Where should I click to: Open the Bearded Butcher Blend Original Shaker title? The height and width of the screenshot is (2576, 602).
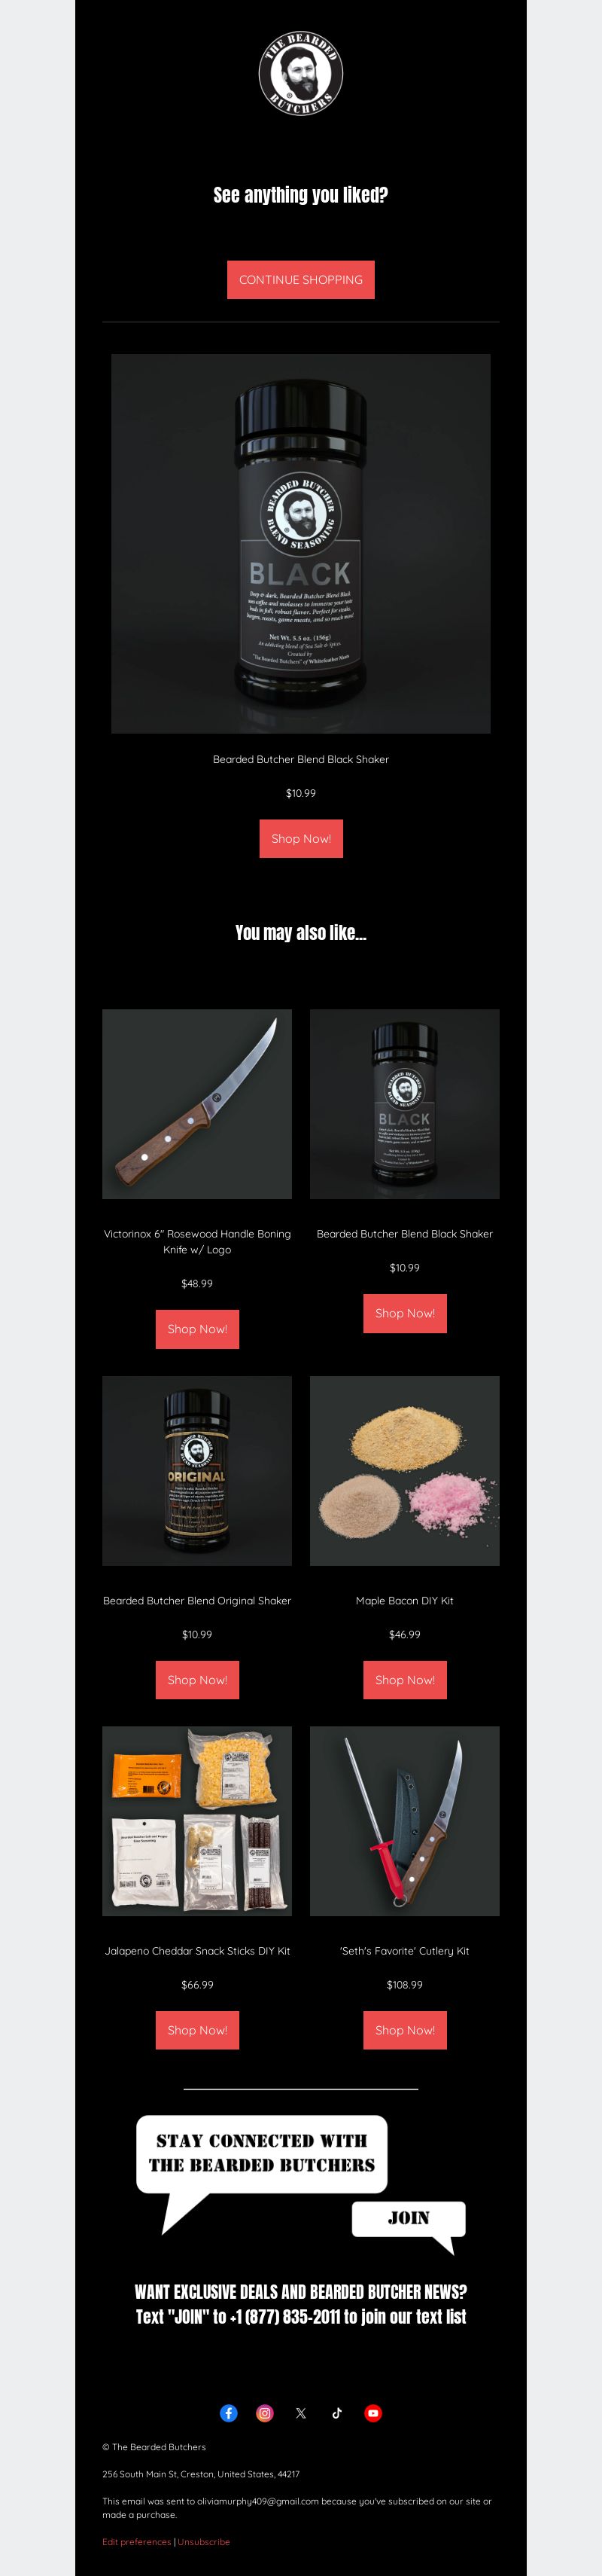click(196, 1600)
